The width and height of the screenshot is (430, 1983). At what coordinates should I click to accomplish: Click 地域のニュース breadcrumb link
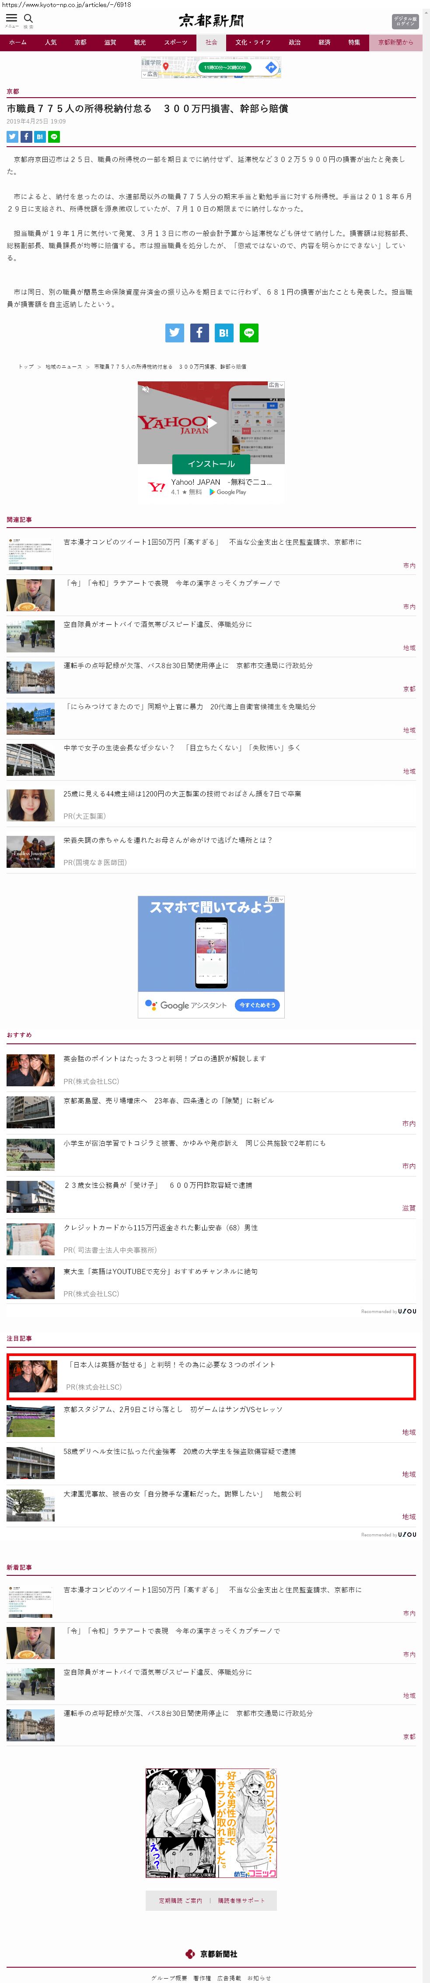pos(64,366)
